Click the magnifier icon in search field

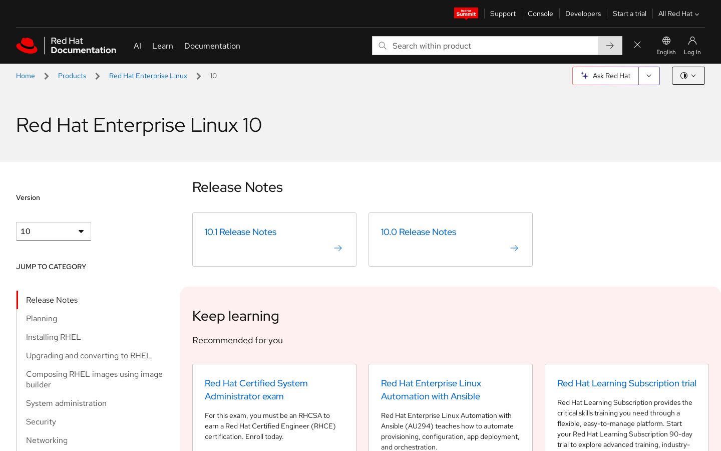click(x=383, y=46)
